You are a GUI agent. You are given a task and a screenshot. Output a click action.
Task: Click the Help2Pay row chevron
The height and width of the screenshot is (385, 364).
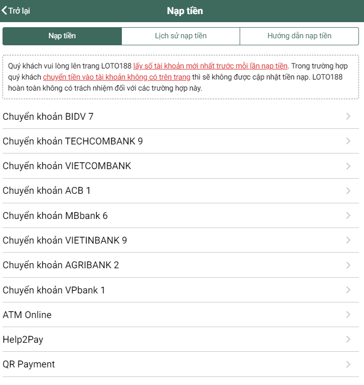click(348, 339)
